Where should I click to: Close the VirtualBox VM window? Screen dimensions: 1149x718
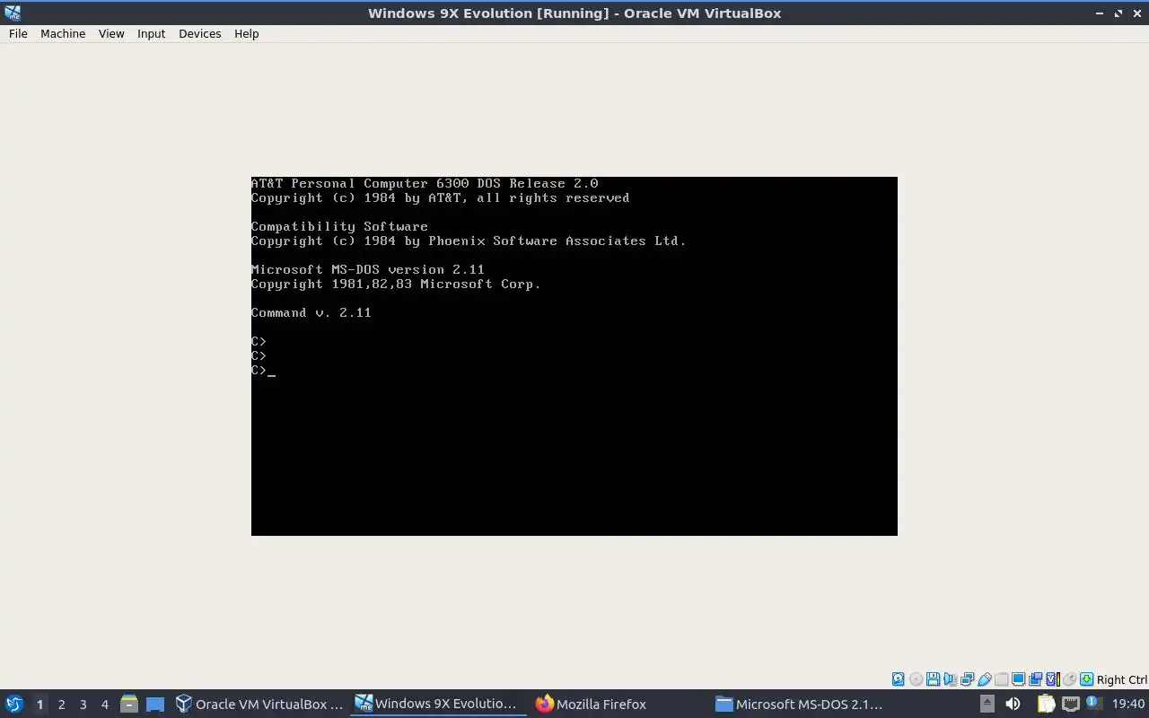tap(1136, 13)
